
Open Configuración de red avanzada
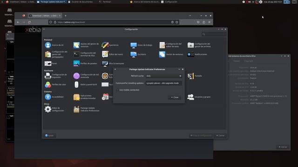click(x=86, y=76)
